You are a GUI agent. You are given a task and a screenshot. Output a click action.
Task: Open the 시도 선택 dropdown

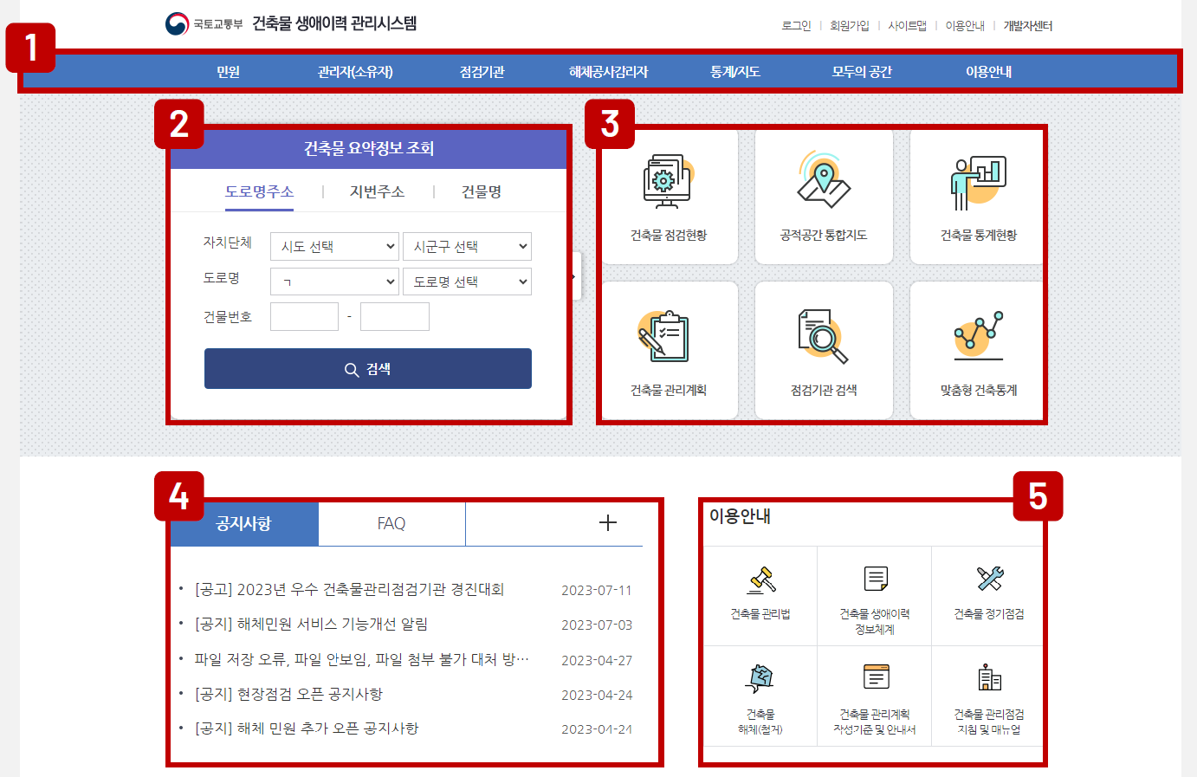(334, 246)
